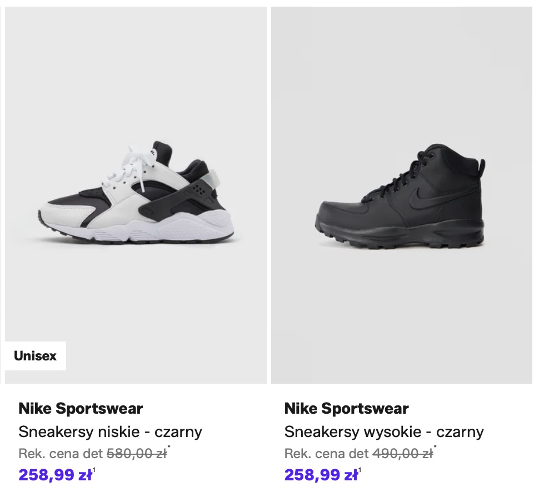
Task: Click footnote 1 beside the low sneakers' price
Action: coord(94,471)
